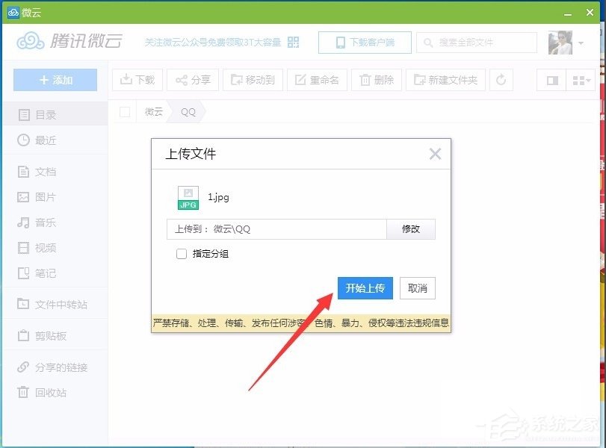The width and height of the screenshot is (606, 448).
Task: Click the refresh icon on the toolbar
Action: pos(500,81)
